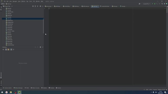Toggle tool window quick access in bottom-left corner
This screenshot has height=94, width=168.
pyautogui.click(x=1, y=90)
